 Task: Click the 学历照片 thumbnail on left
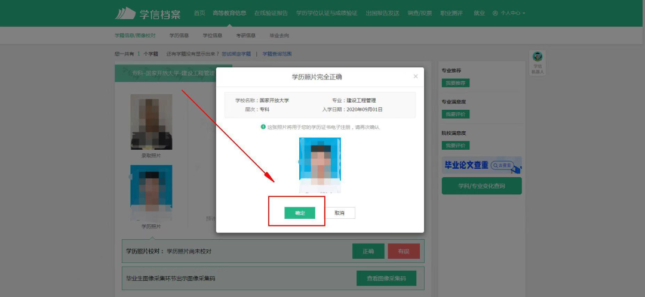click(151, 193)
